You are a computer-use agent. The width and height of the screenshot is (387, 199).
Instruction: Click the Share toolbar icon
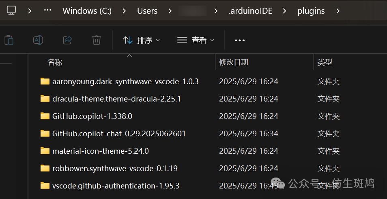tap(67, 40)
